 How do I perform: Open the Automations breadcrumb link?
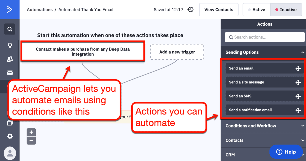point(40,9)
